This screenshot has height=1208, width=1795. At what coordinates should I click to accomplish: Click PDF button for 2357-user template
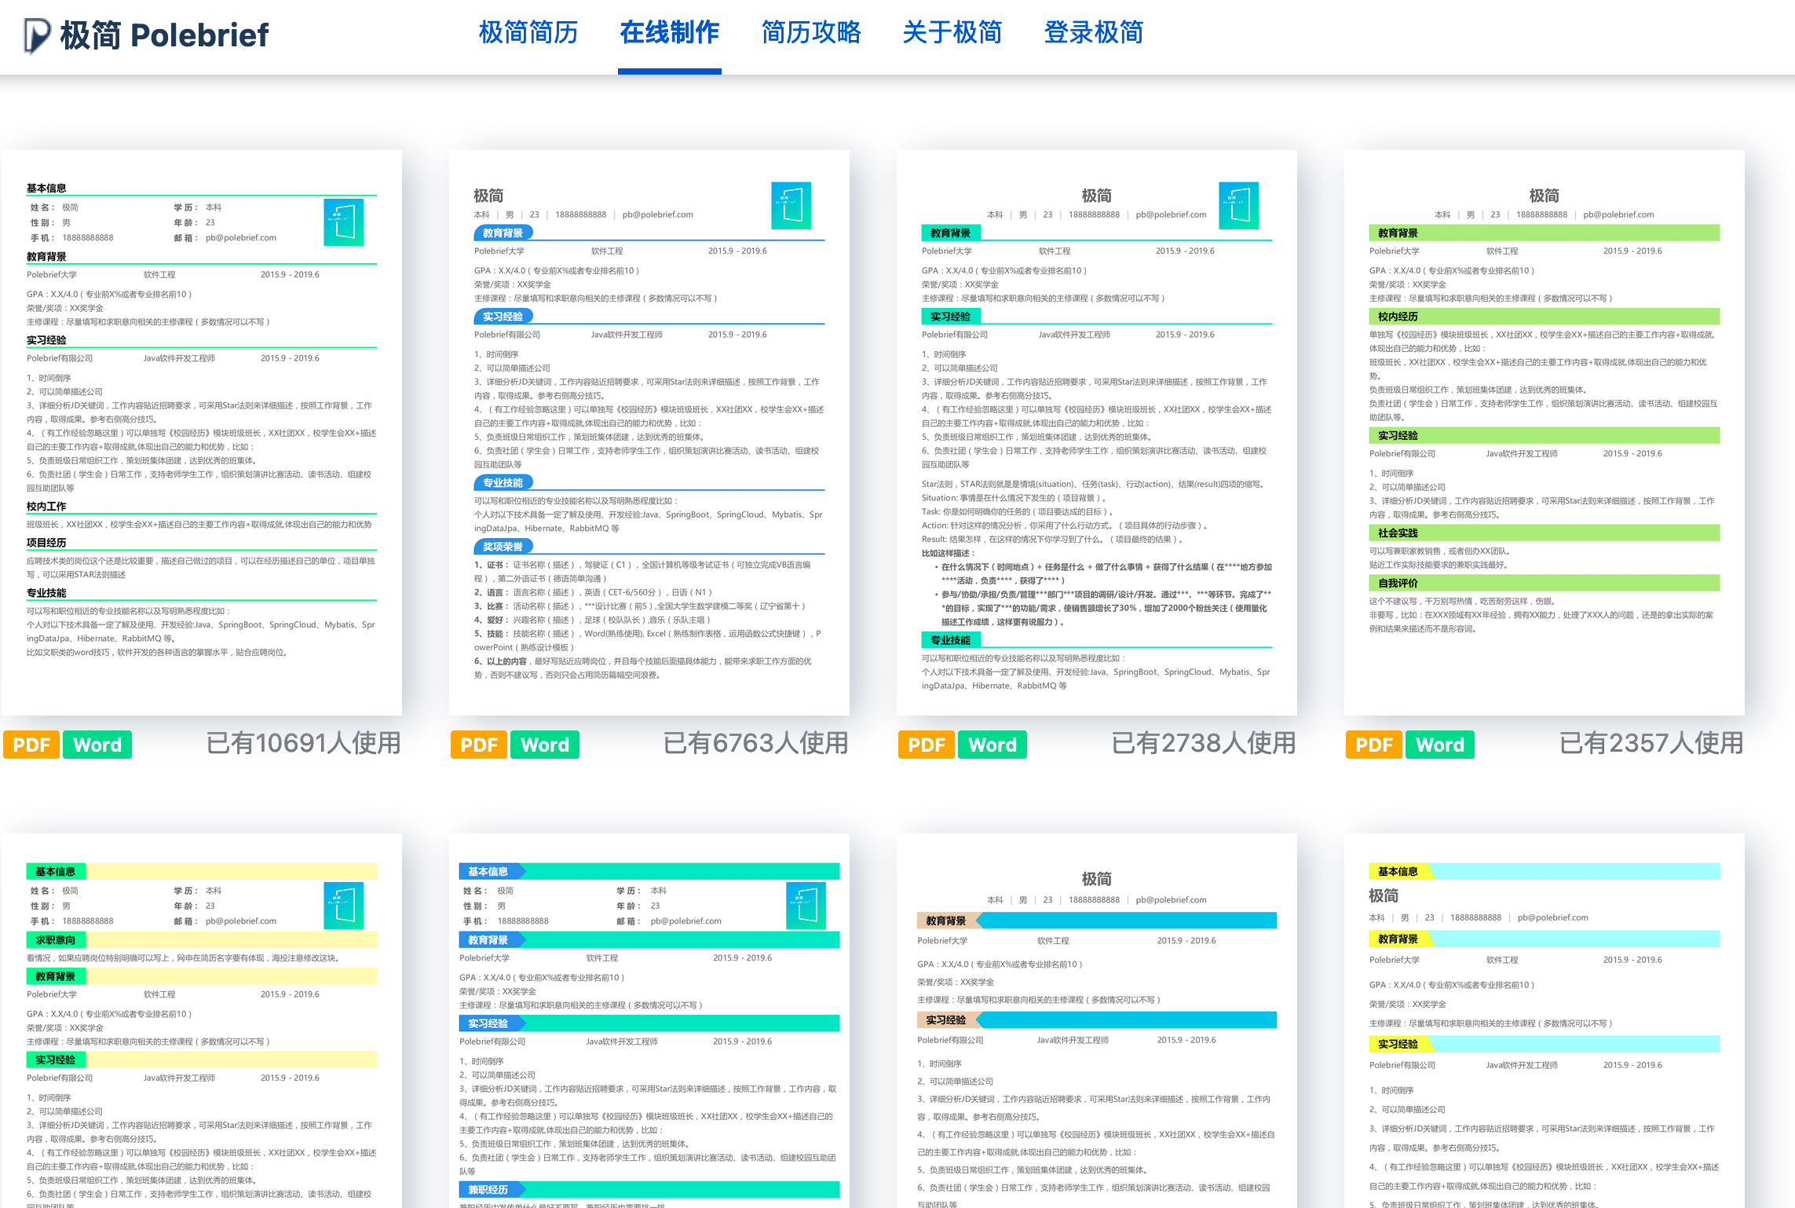pyautogui.click(x=1374, y=745)
